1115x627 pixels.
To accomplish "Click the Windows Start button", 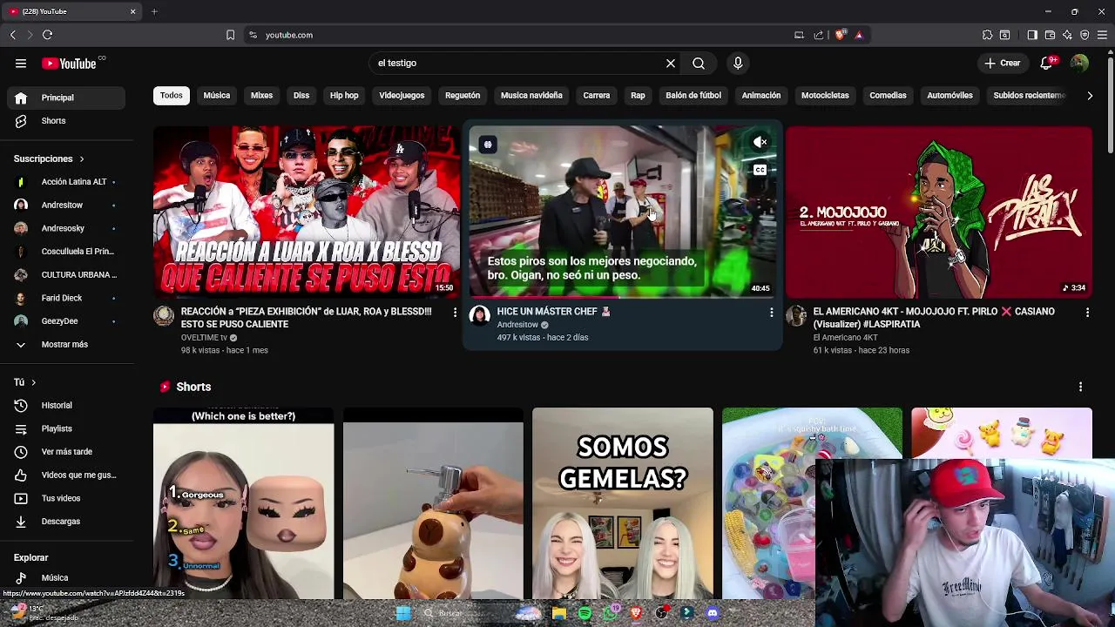I will coord(403,613).
